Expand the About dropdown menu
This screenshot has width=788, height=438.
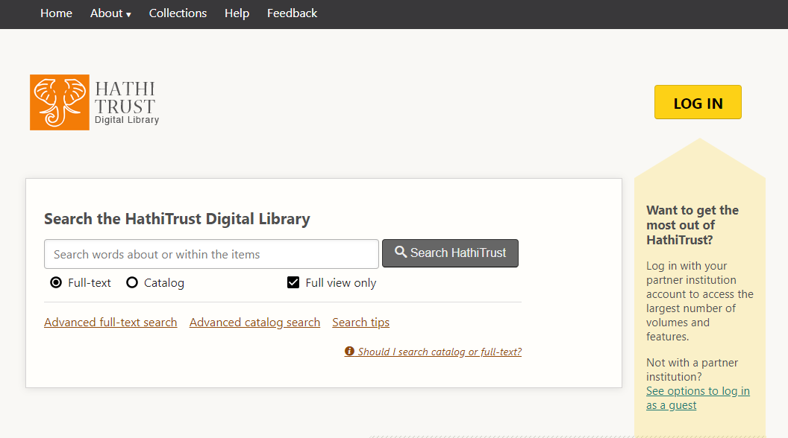click(110, 13)
